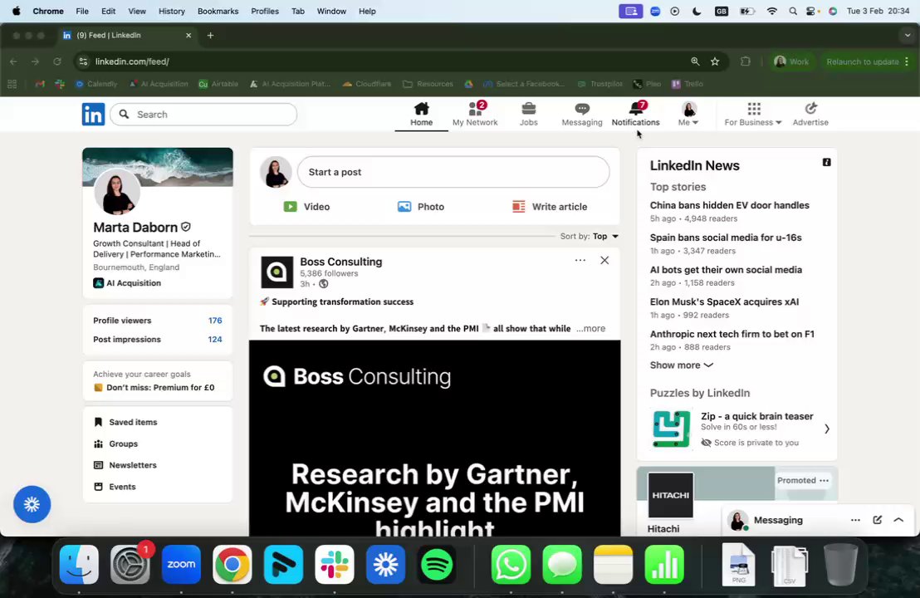Open the Jobs briefcase icon
Screen dimensions: 920x598
(529, 109)
